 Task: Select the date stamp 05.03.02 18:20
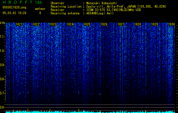[x=14, y=13]
